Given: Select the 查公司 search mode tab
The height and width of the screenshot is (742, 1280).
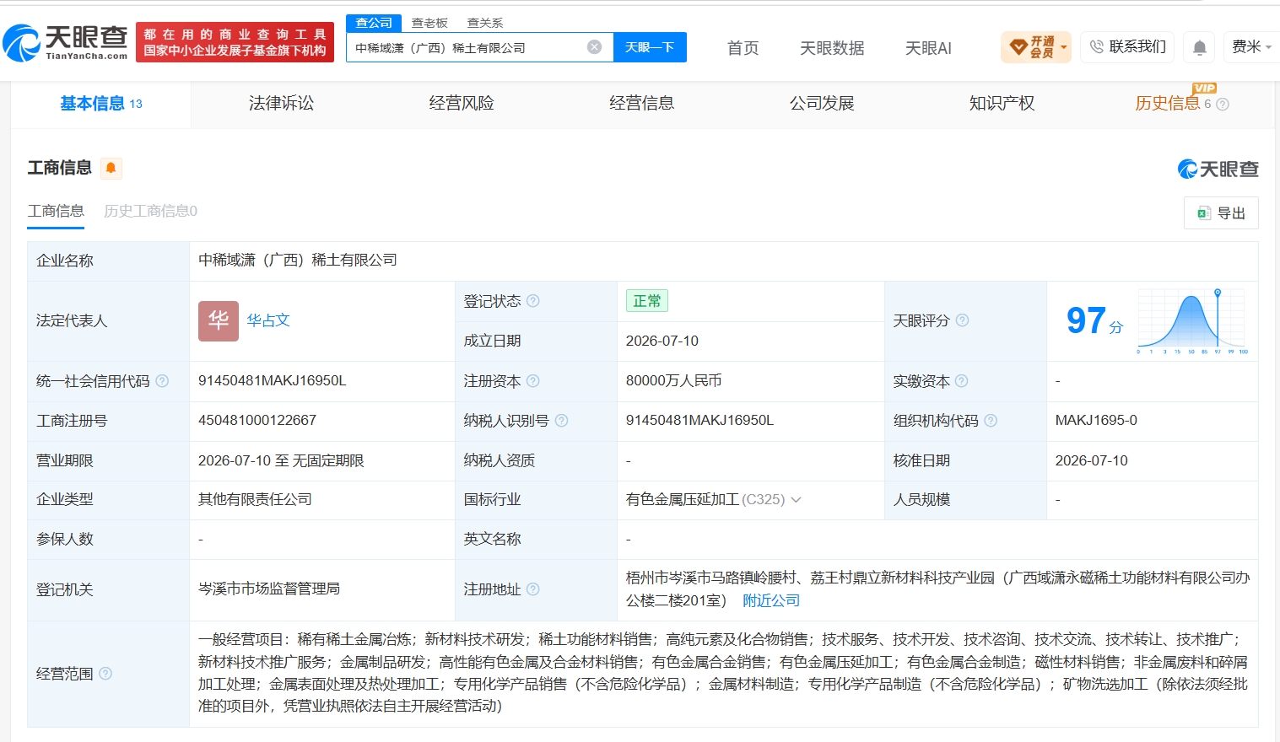Looking at the screenshot, I should click(374, 23).
